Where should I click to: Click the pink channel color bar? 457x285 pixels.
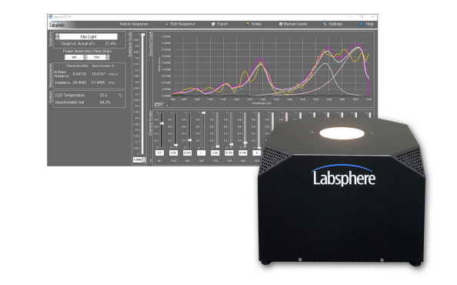[x=287, y=116]
